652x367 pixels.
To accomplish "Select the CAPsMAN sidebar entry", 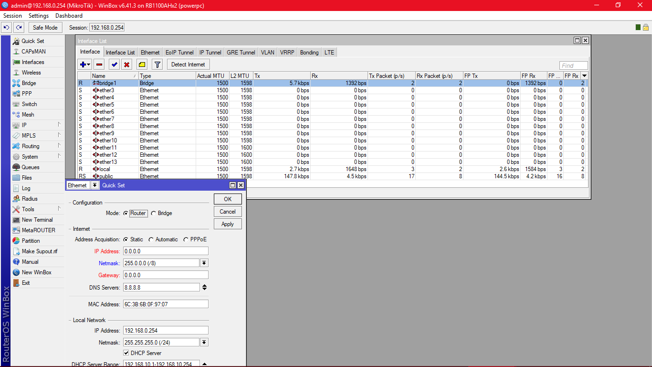I will (x=33, y=52).
